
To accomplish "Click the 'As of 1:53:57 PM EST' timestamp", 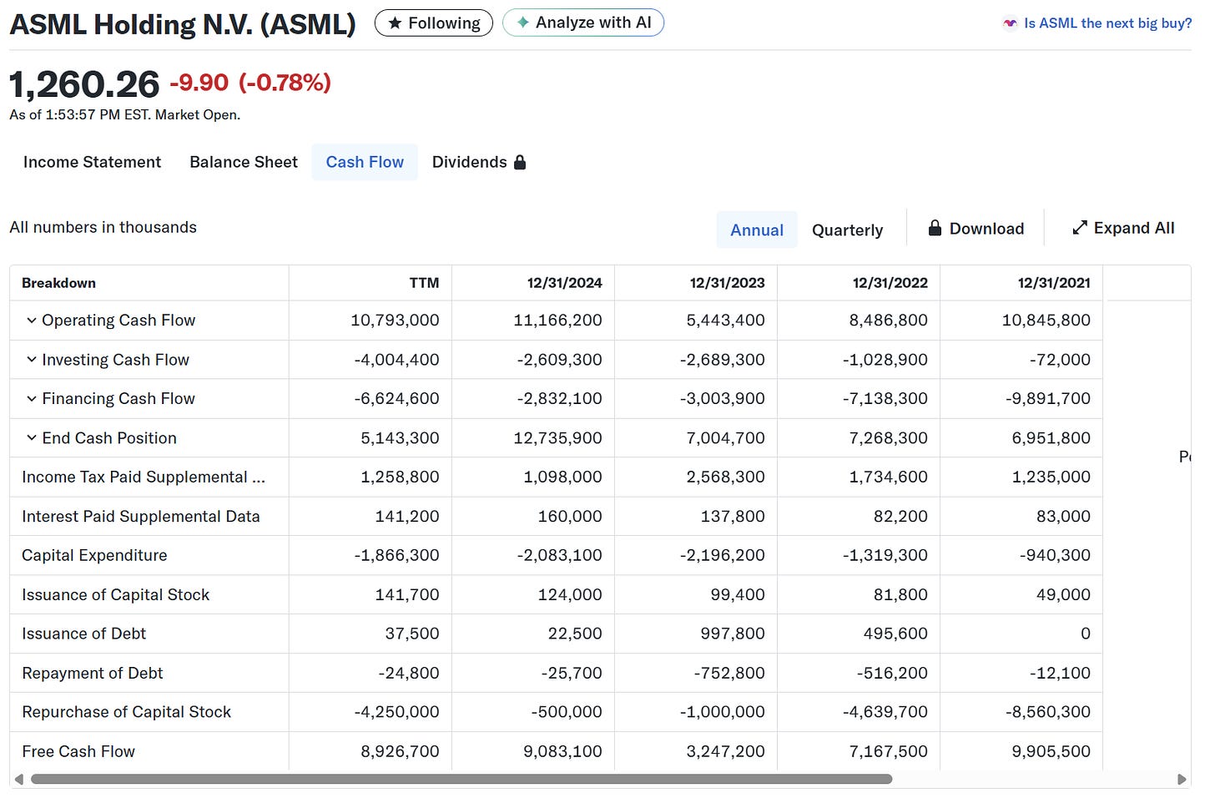I will [124, 114].
